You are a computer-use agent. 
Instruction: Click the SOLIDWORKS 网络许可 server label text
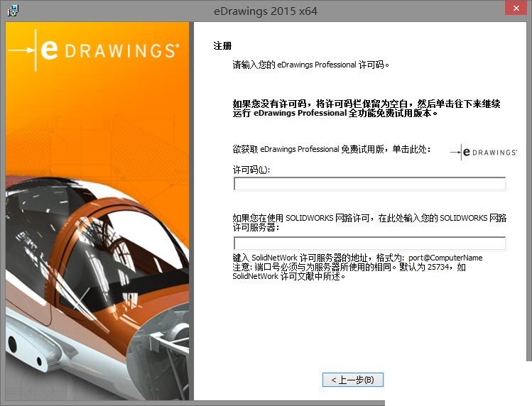(369, 223)
